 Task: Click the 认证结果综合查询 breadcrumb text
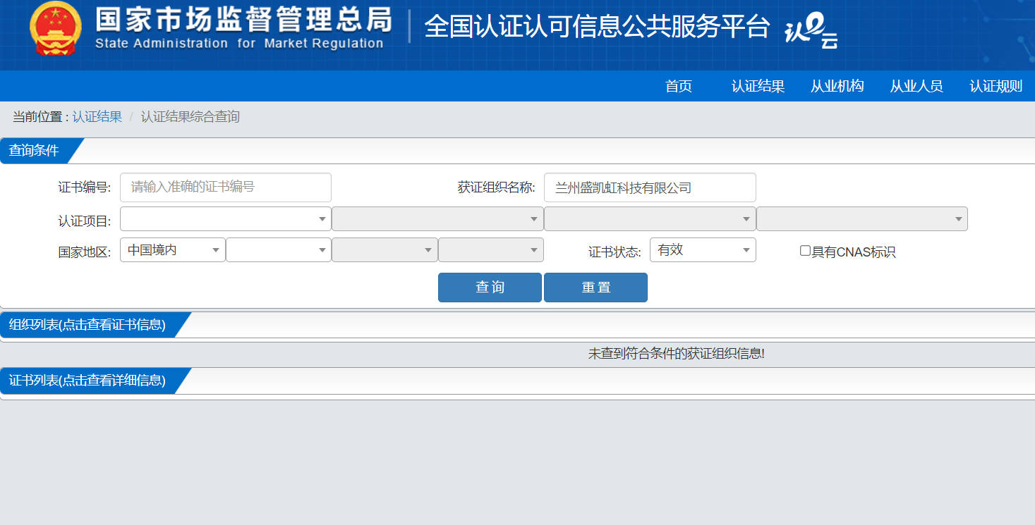(190, 117)
